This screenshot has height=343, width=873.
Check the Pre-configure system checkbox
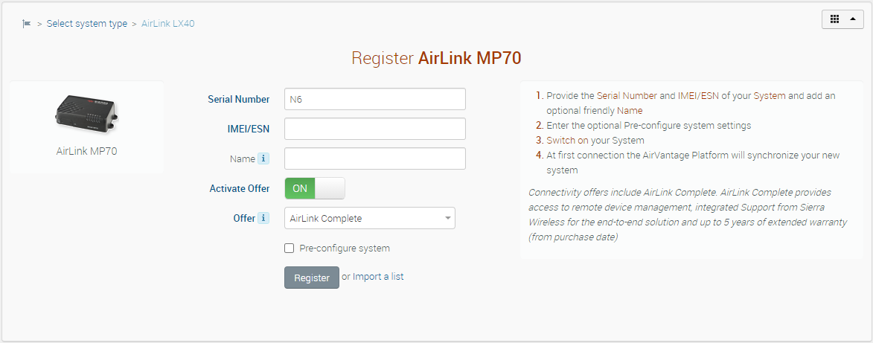(290, 249)
